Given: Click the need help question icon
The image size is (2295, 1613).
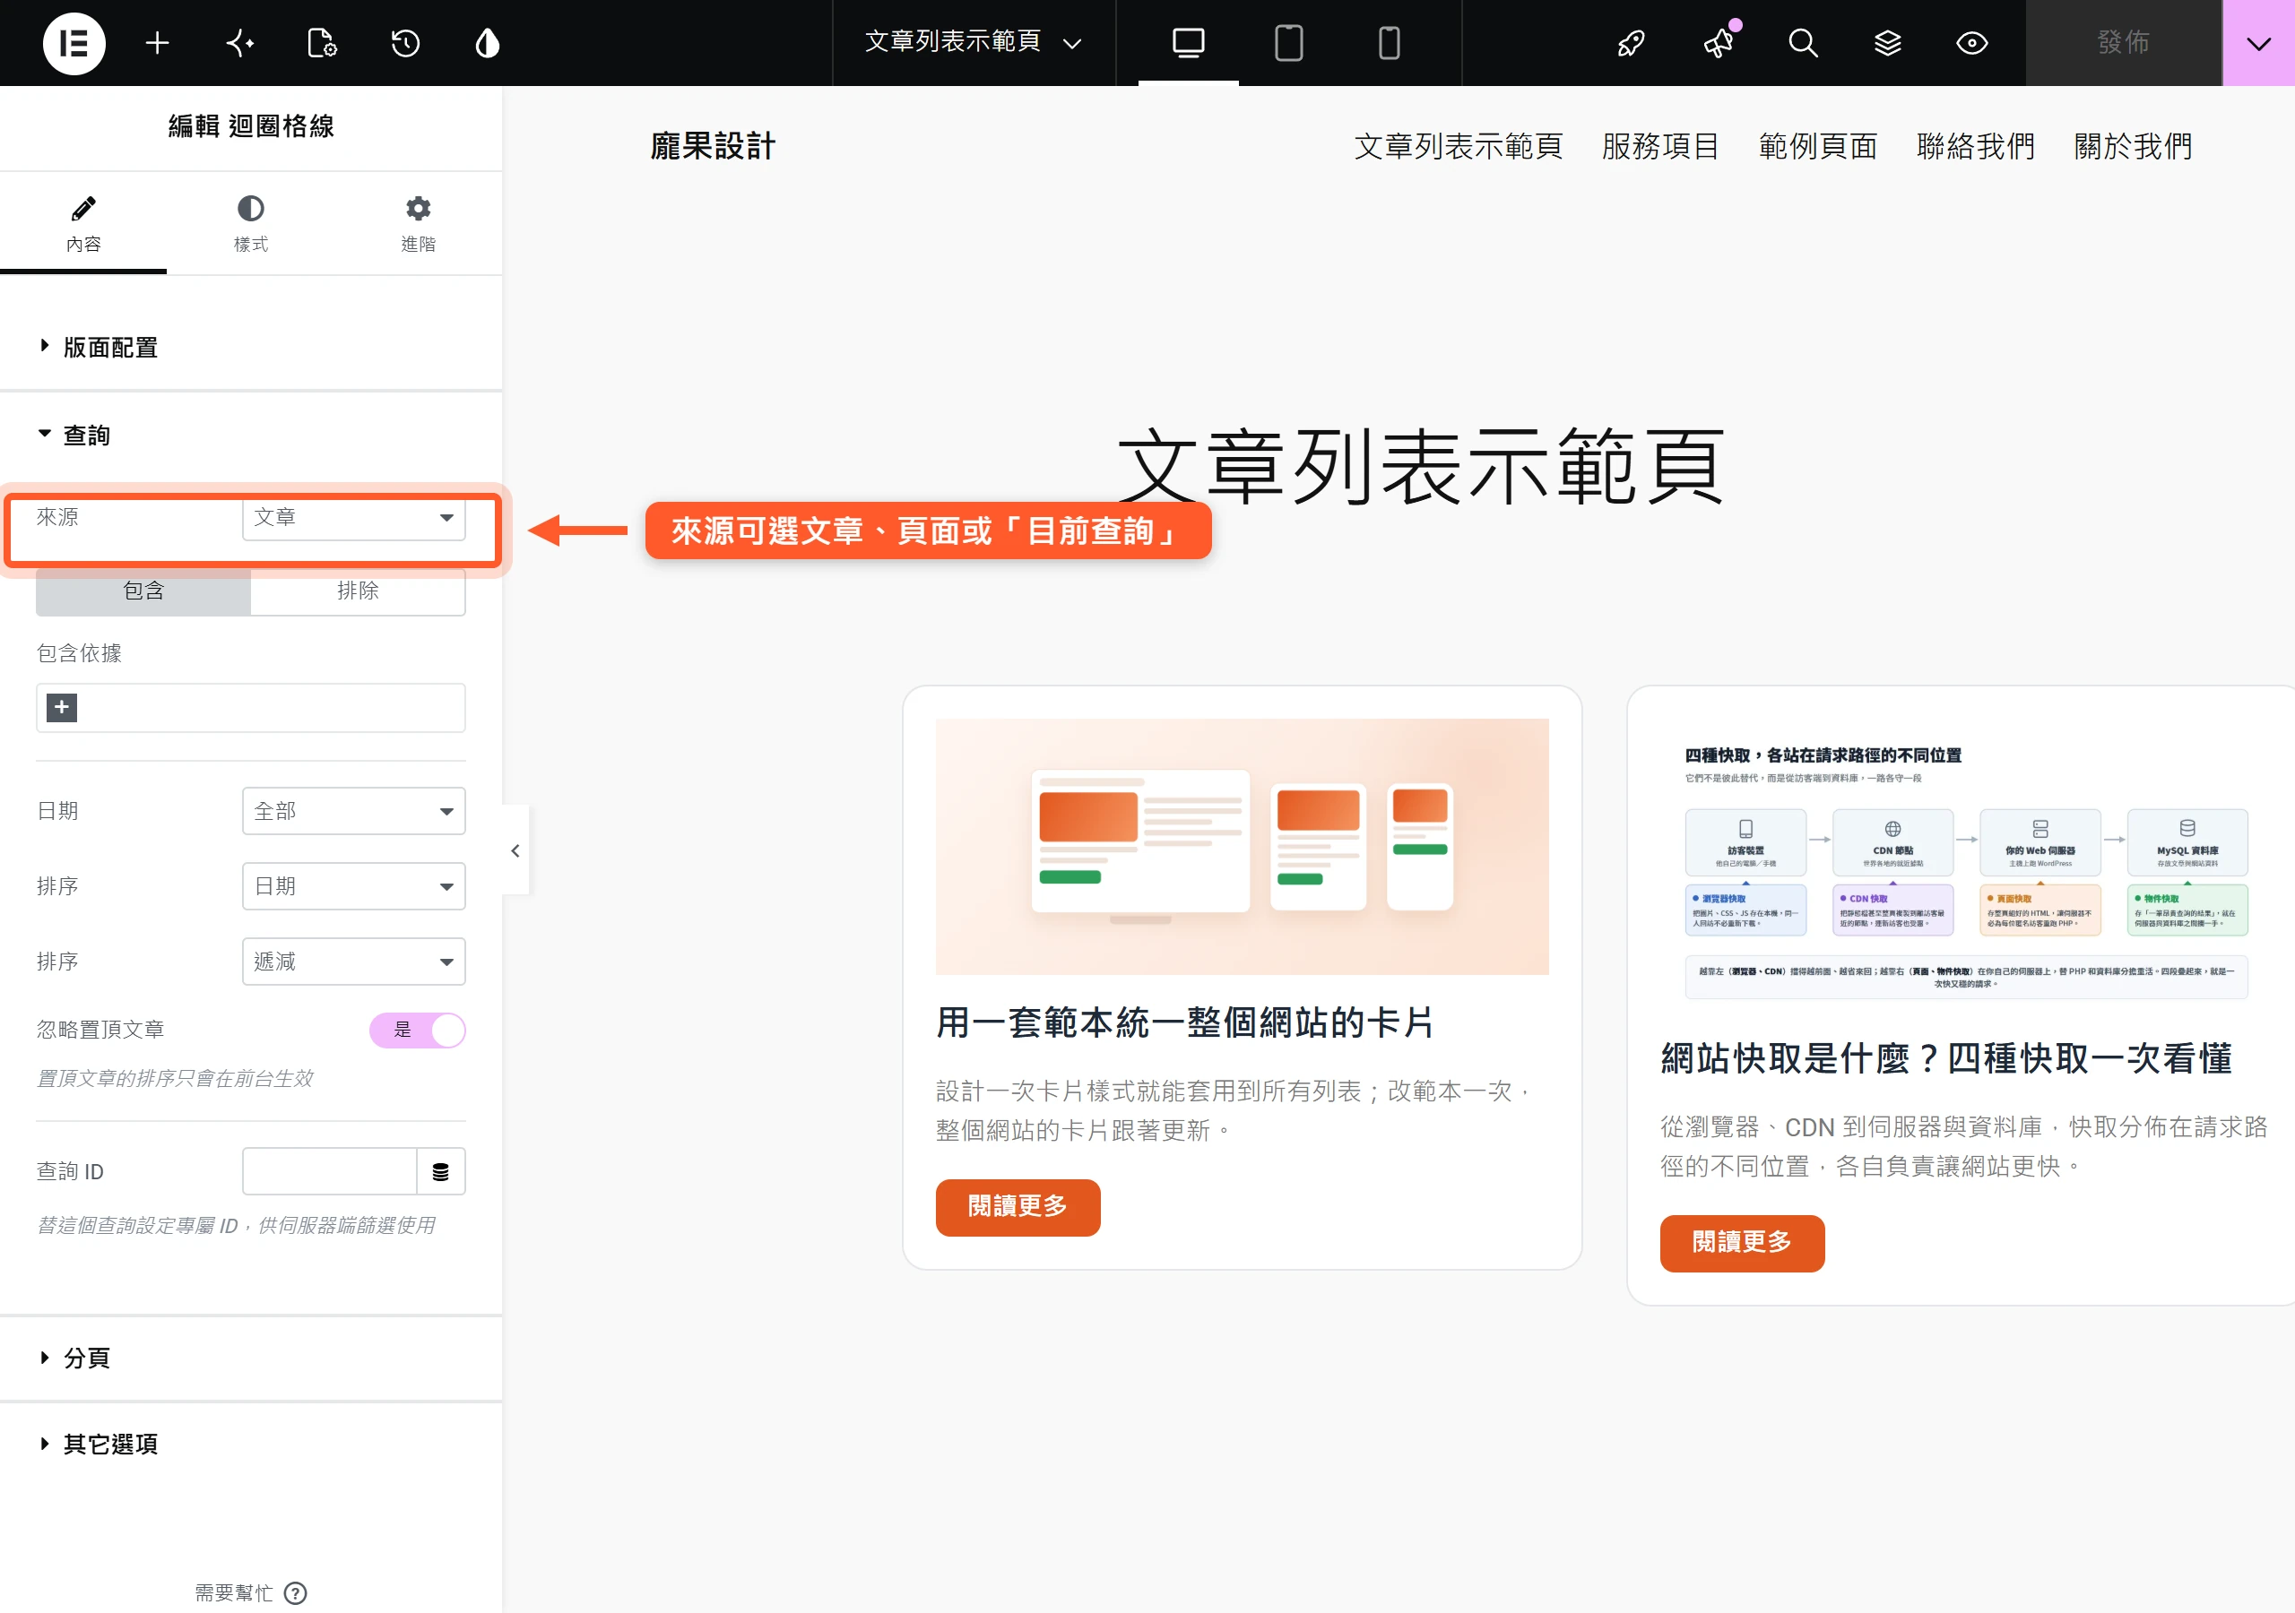Looking at the screenshot, I should 296,1593.
